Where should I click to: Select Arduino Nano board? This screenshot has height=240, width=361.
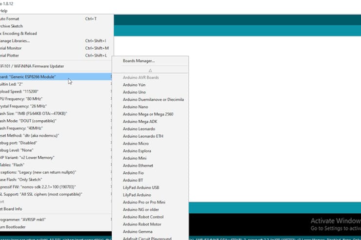tap(150, 107)
